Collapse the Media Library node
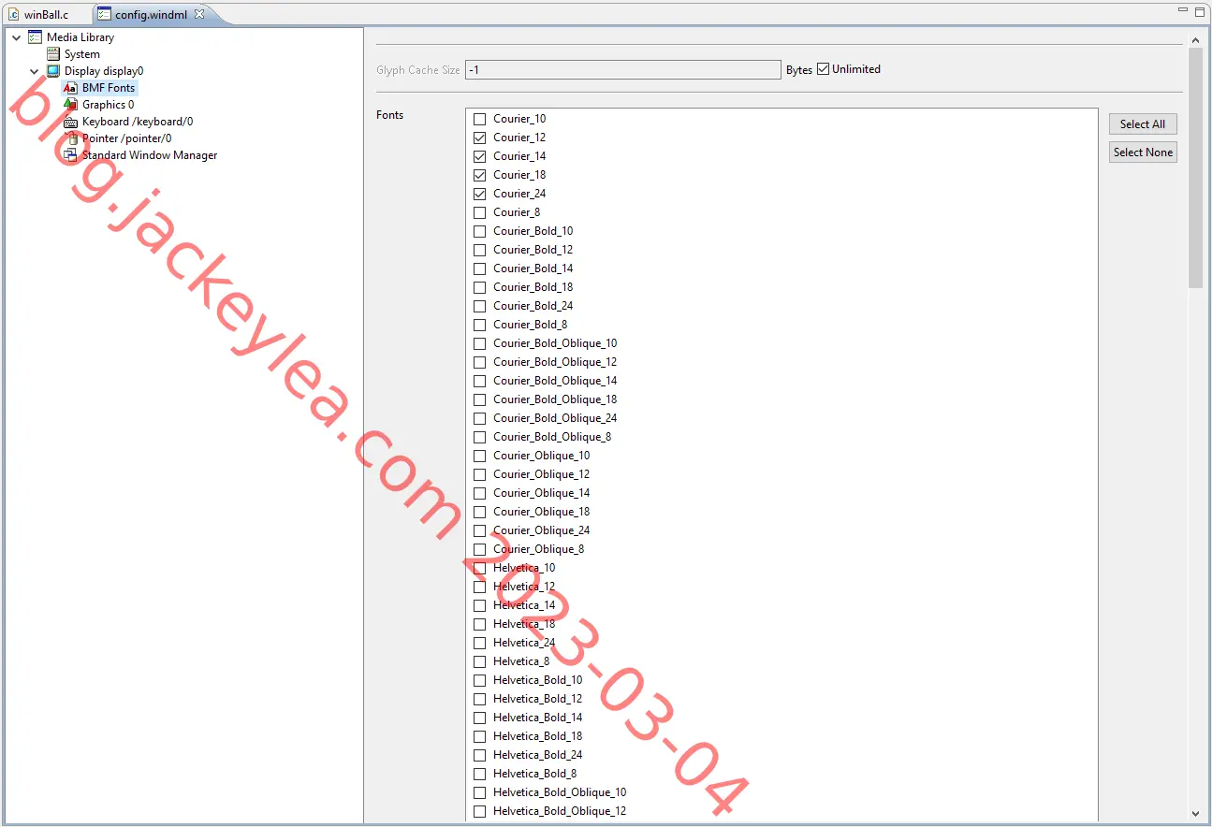The image size is (1212, 827). 16,37
